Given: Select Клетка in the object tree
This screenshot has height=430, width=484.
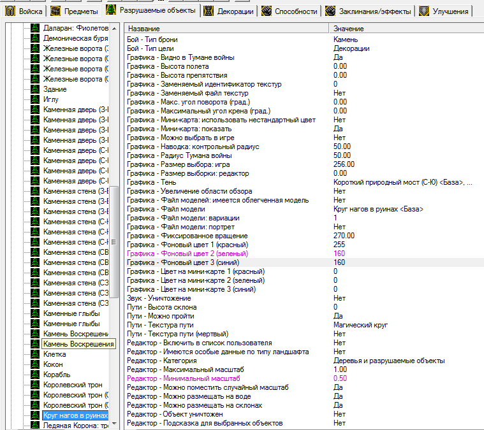Looking at the screenshot, I should 54,354.
